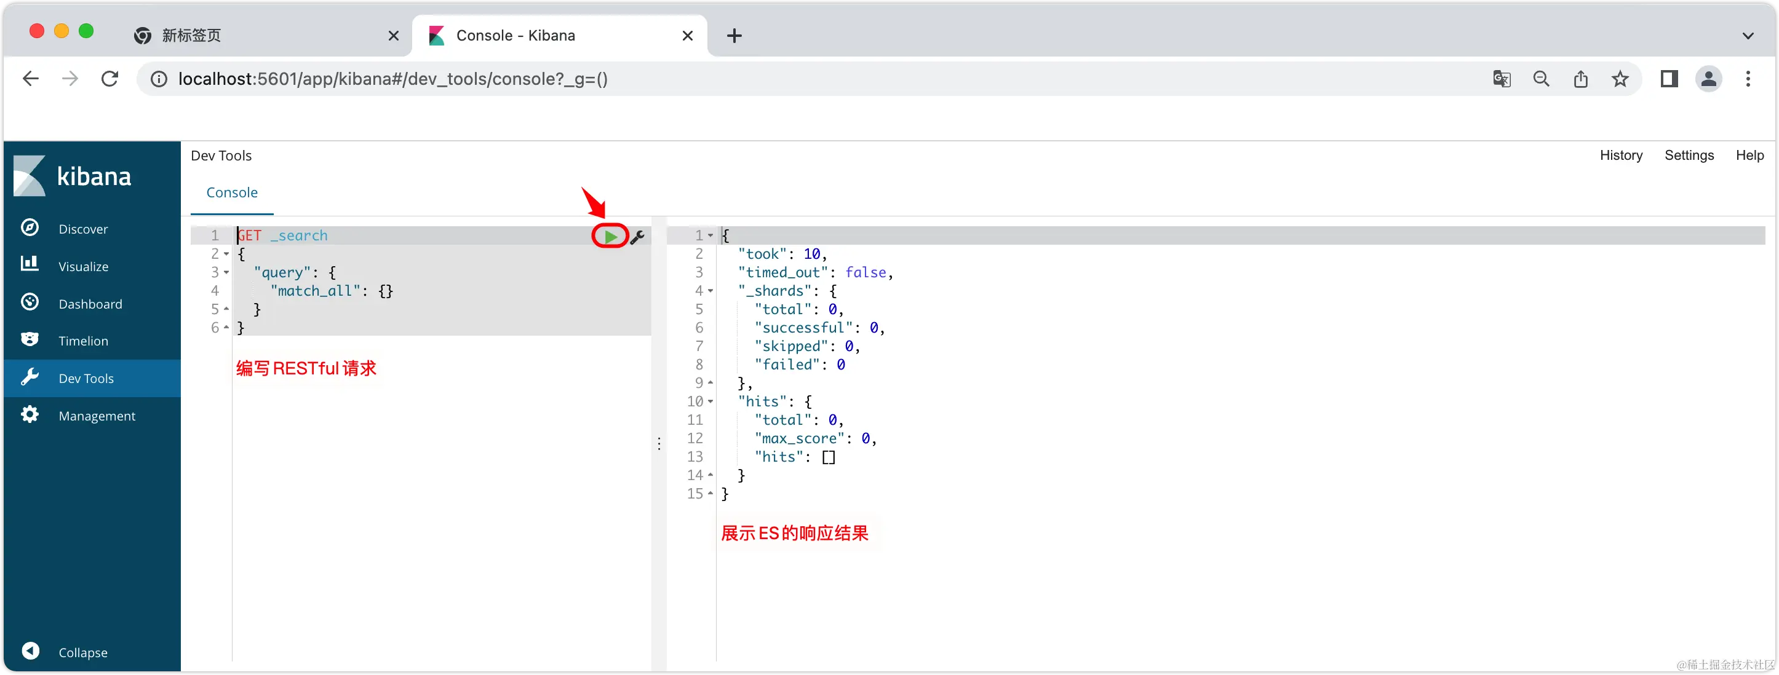Viewport: 1779px width, 675px height.
Task: Fold line 3 "query" block in the request editor
Action: click(x=226, y=272)
